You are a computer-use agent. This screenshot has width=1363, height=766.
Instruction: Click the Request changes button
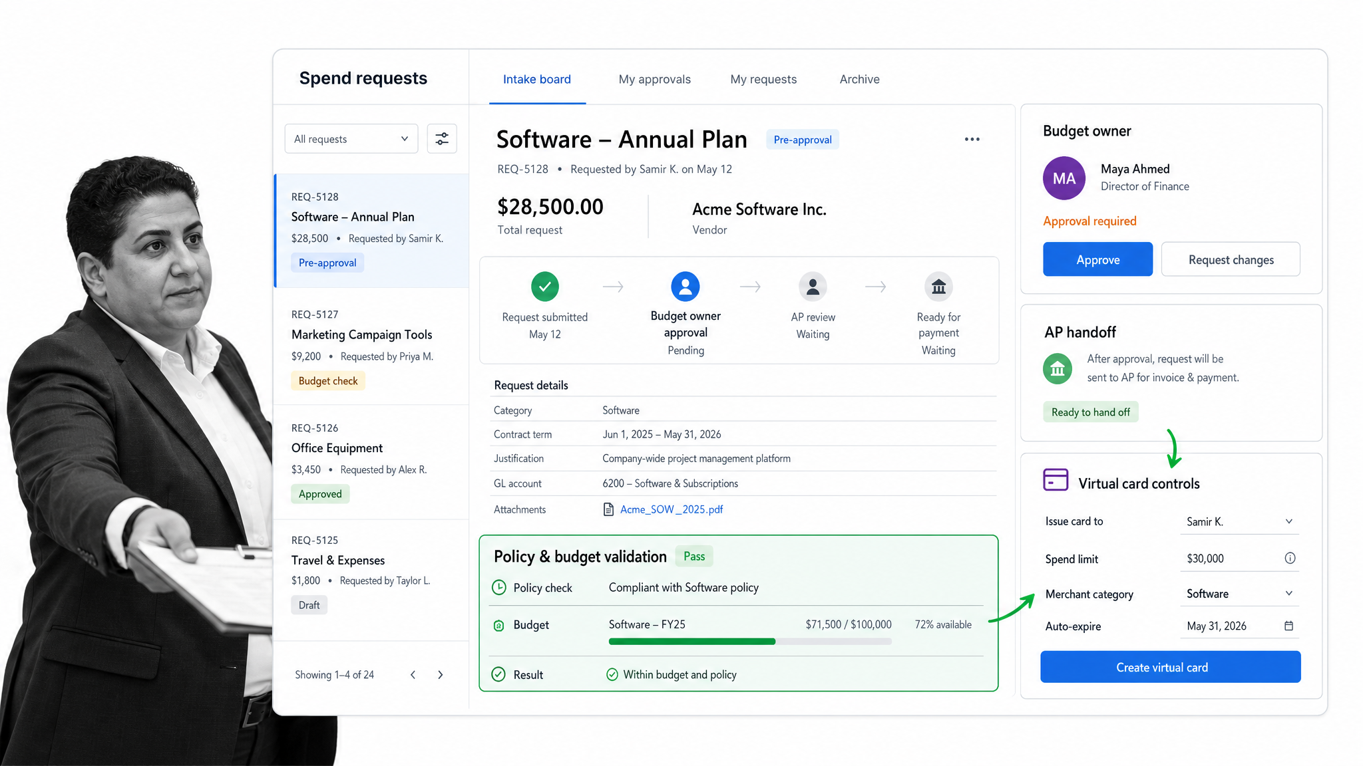[x=1231, y=259]
